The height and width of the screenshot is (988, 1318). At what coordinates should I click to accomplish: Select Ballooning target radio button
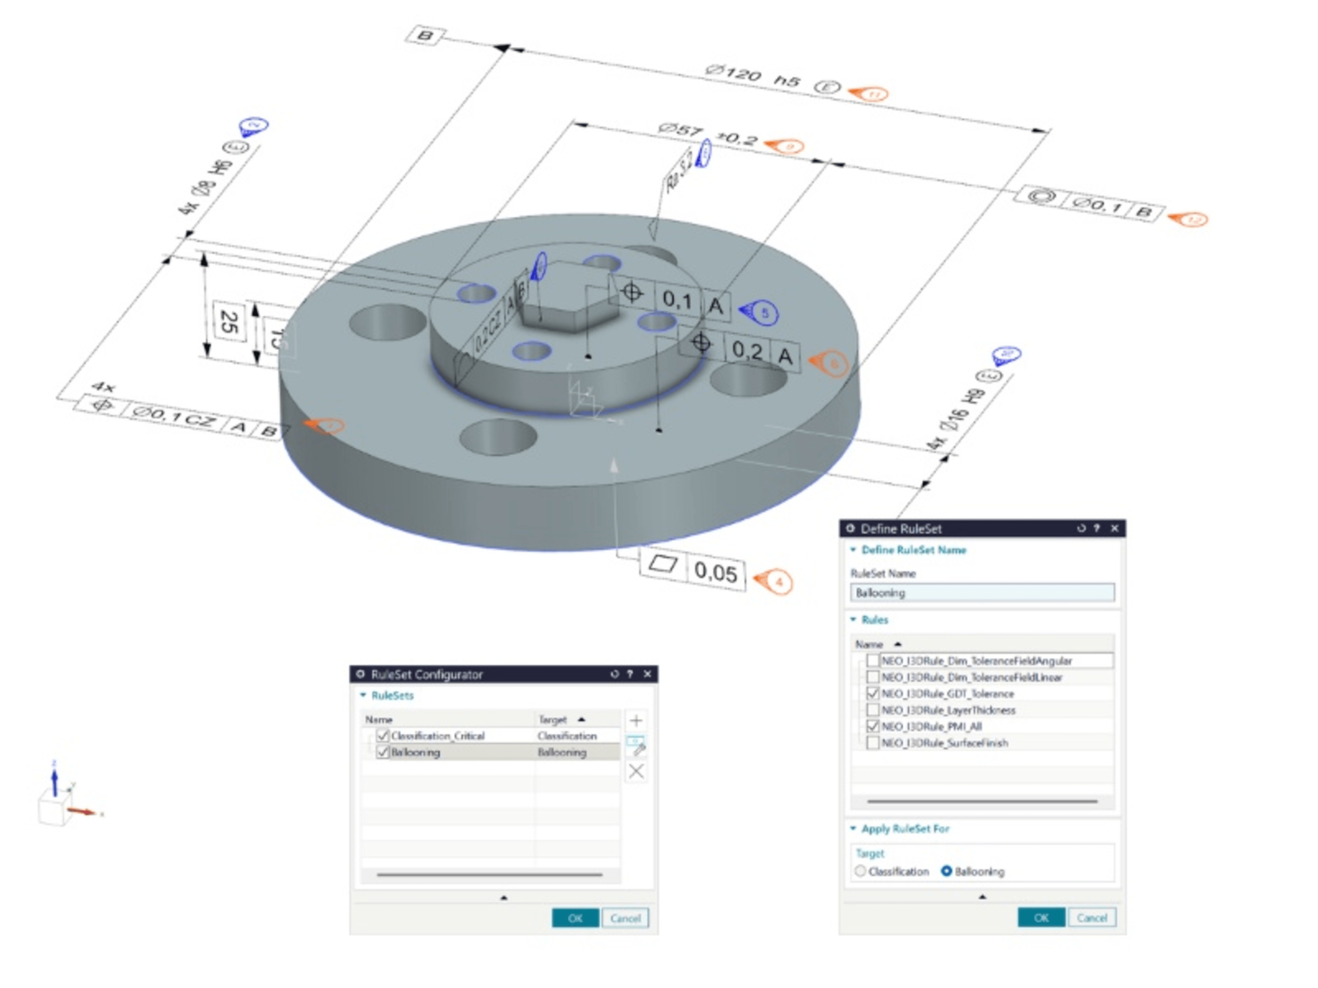(x=946, y=871)
